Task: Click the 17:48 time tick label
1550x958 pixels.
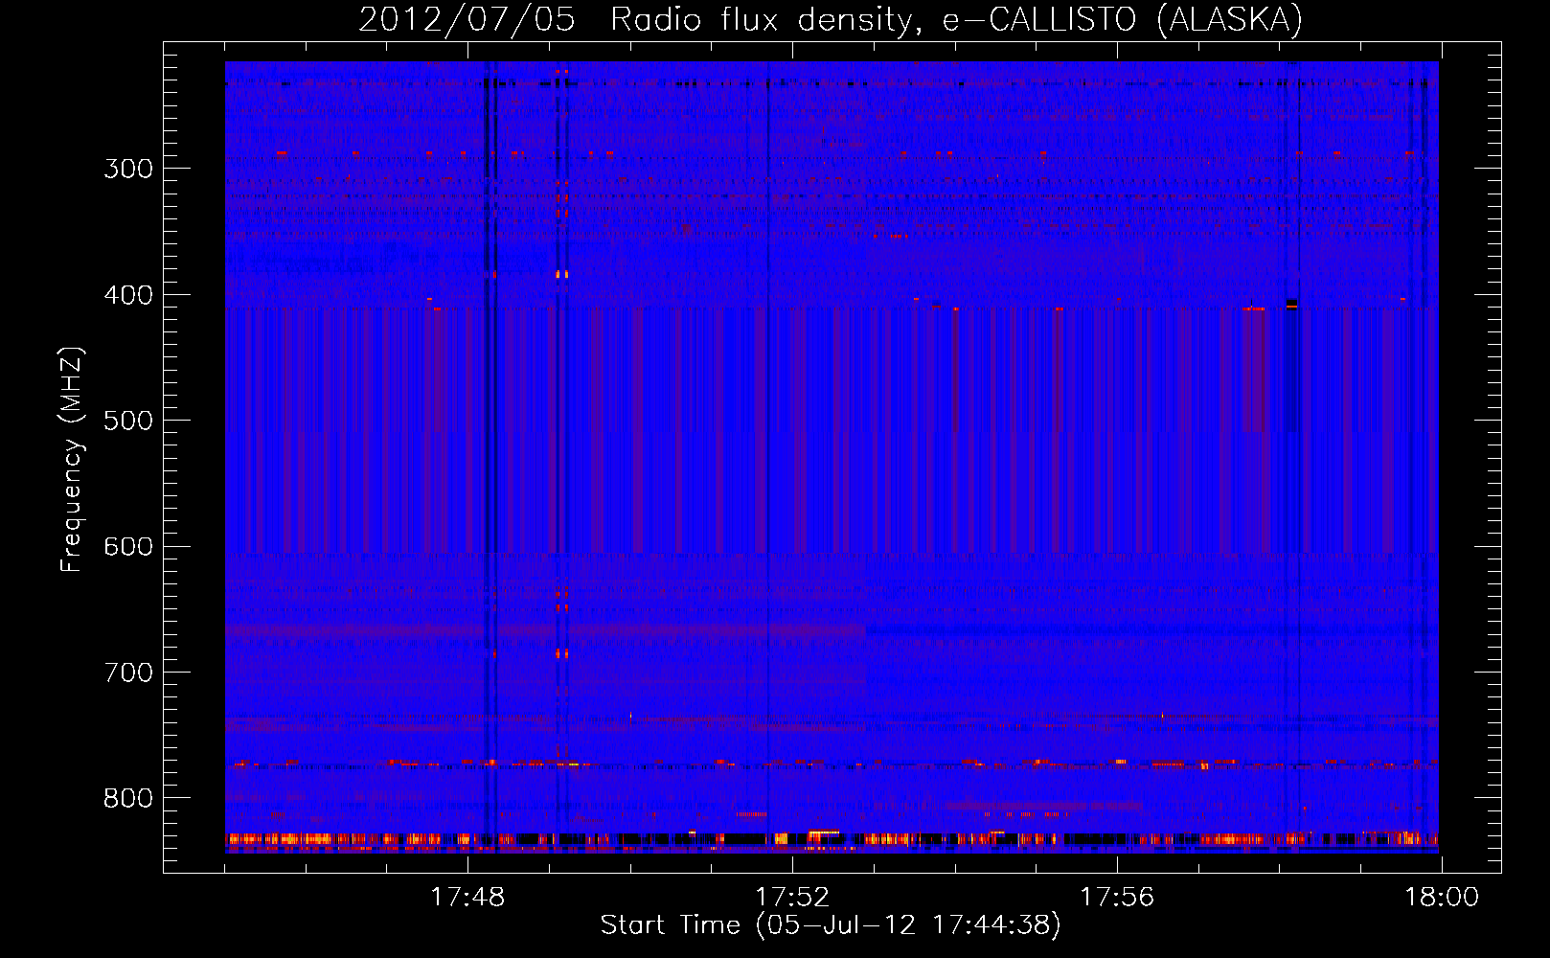Action: [467, 898]
